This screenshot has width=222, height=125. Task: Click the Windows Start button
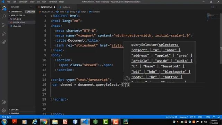4,122
